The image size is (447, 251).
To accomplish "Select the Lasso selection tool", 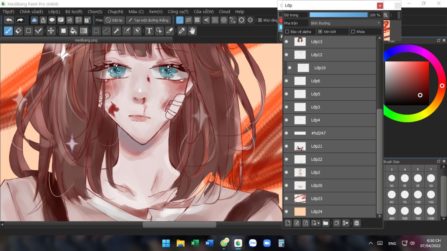I will click(107, 31).
